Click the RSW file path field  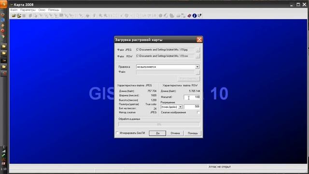(165, 56)
